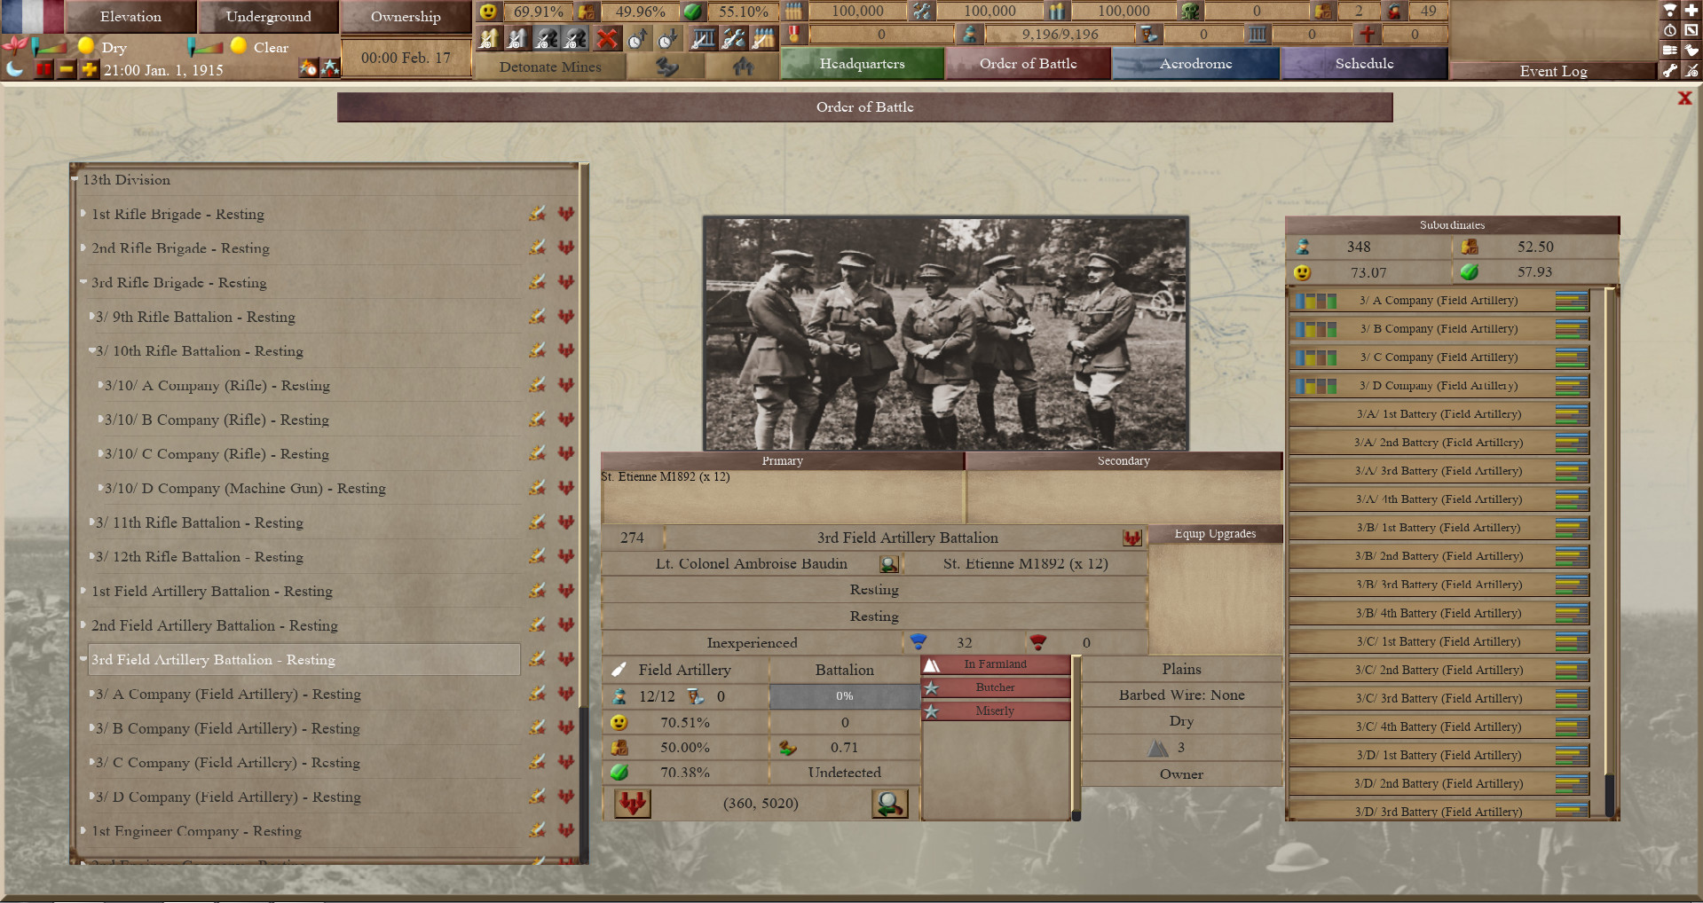Click the stars icon next to date
Image resolution: width=1703 pixels, height=903 pixels.
point(329,68)
